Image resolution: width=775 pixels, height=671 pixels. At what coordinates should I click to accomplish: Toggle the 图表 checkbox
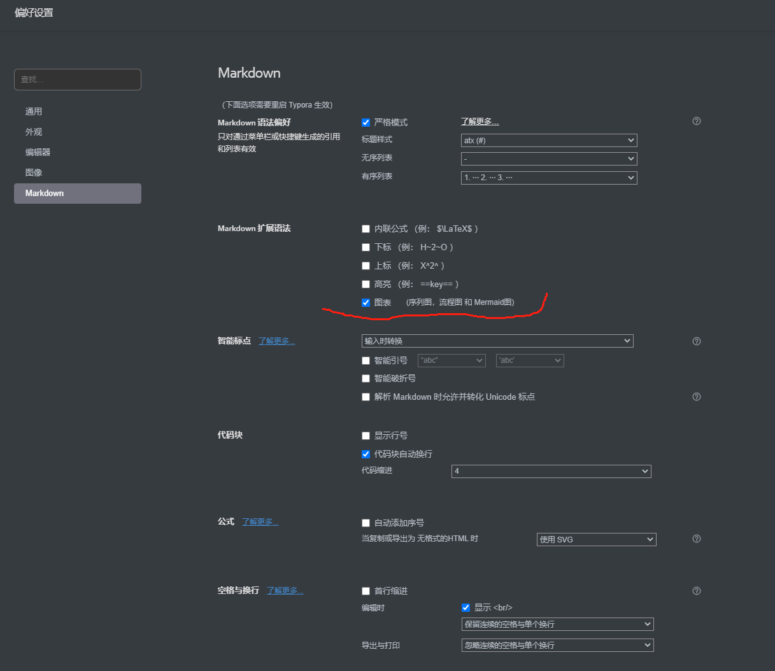pos(366,302)
